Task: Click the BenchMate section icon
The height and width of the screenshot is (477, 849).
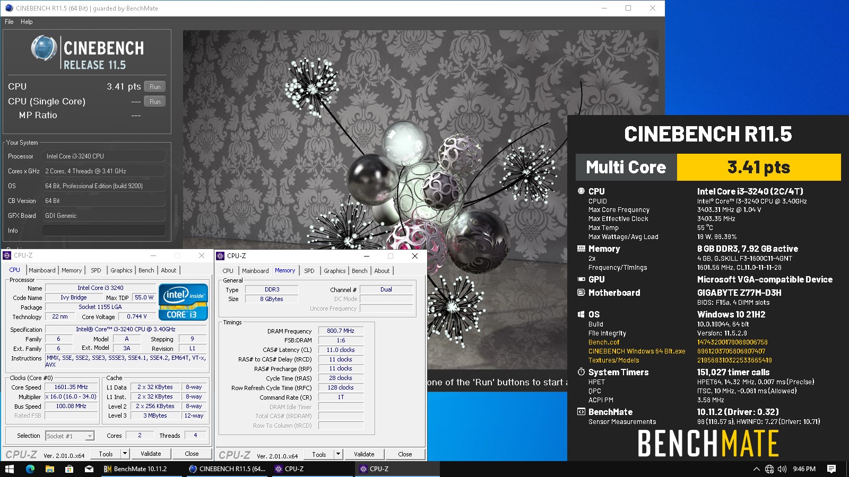Action: tap(581, 411)
